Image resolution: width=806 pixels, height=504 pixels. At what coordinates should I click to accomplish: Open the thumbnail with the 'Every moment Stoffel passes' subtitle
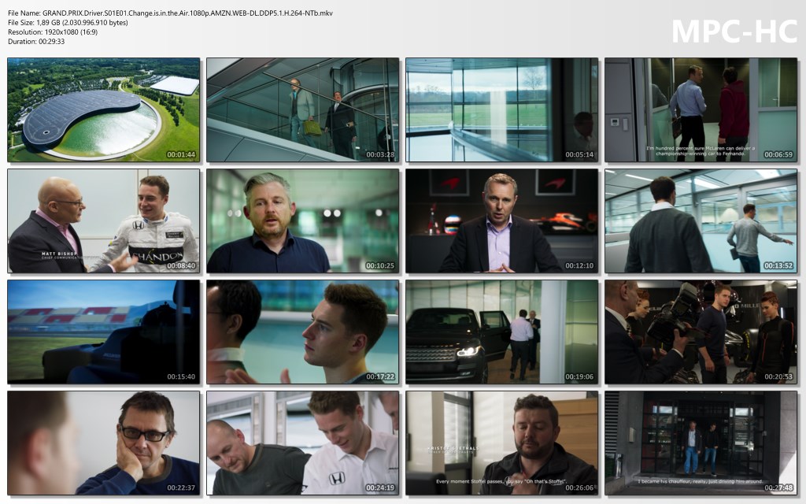(x=501, y=443)
